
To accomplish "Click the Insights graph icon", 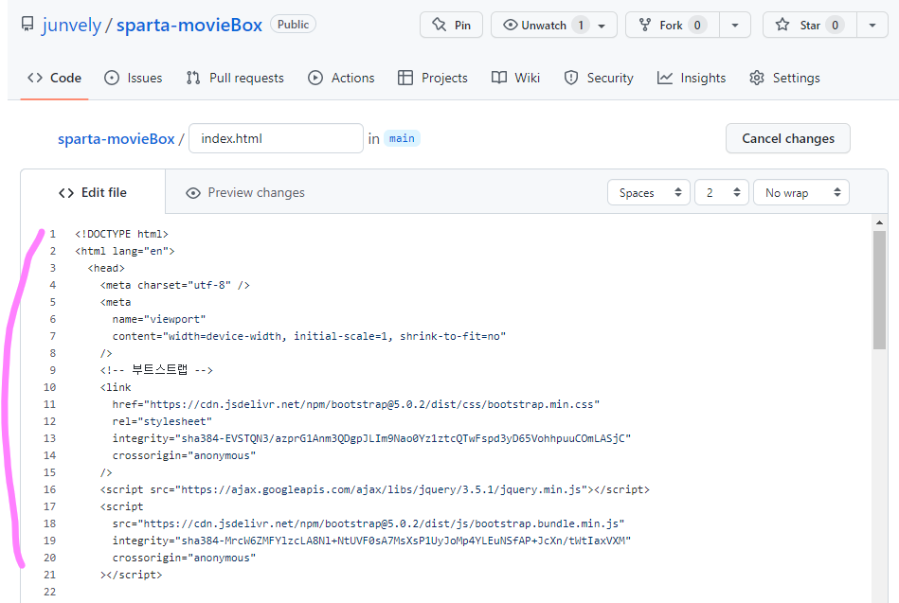I will click(665, 78).
